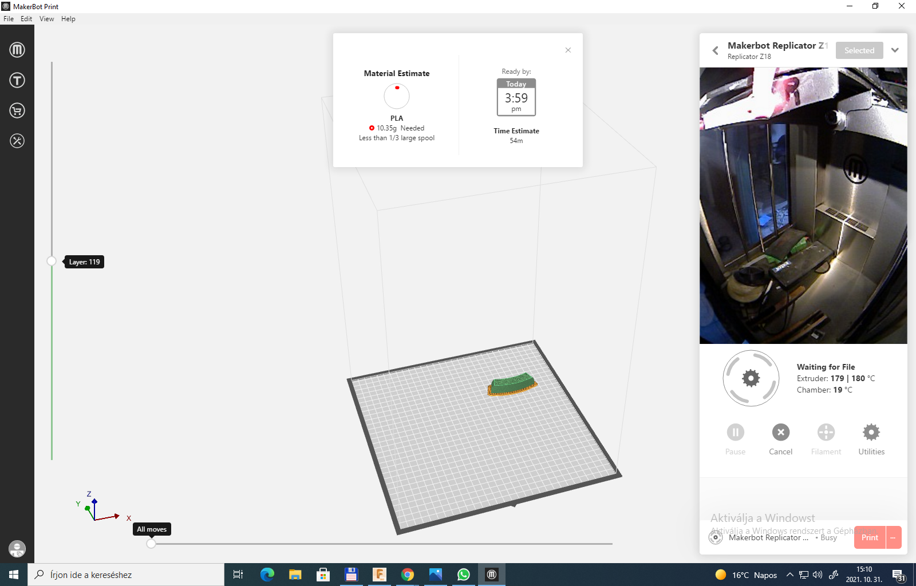This screenshot has height=586, width=916.
Task: Open the View menu
Action: pyautogui.click(x=47, y=19)
